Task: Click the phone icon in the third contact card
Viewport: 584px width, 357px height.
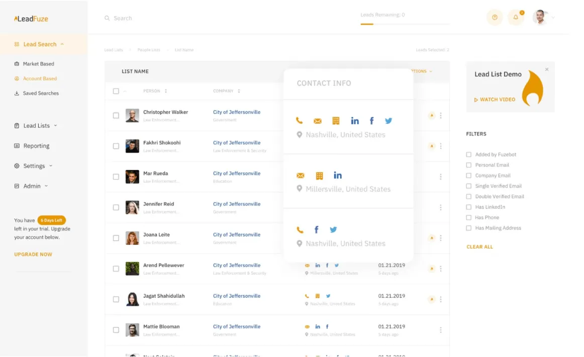Action: click(300, 230)
